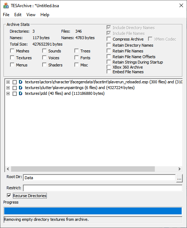Click the Files count value 346
The image size is (187, 228).
[79, 31]
